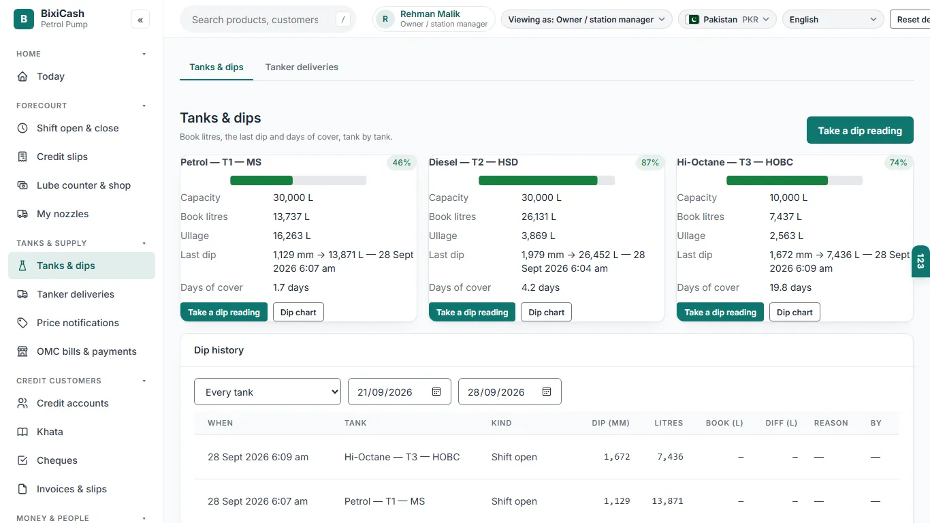Take a dip reading for Diesel T2
This screenshot has height=523, width=930.
(x=472, y=312)
